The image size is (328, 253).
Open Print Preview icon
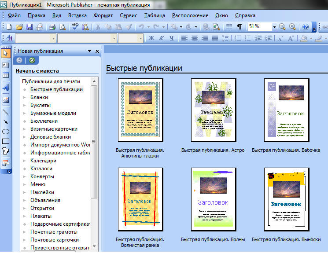click(63, 27)
